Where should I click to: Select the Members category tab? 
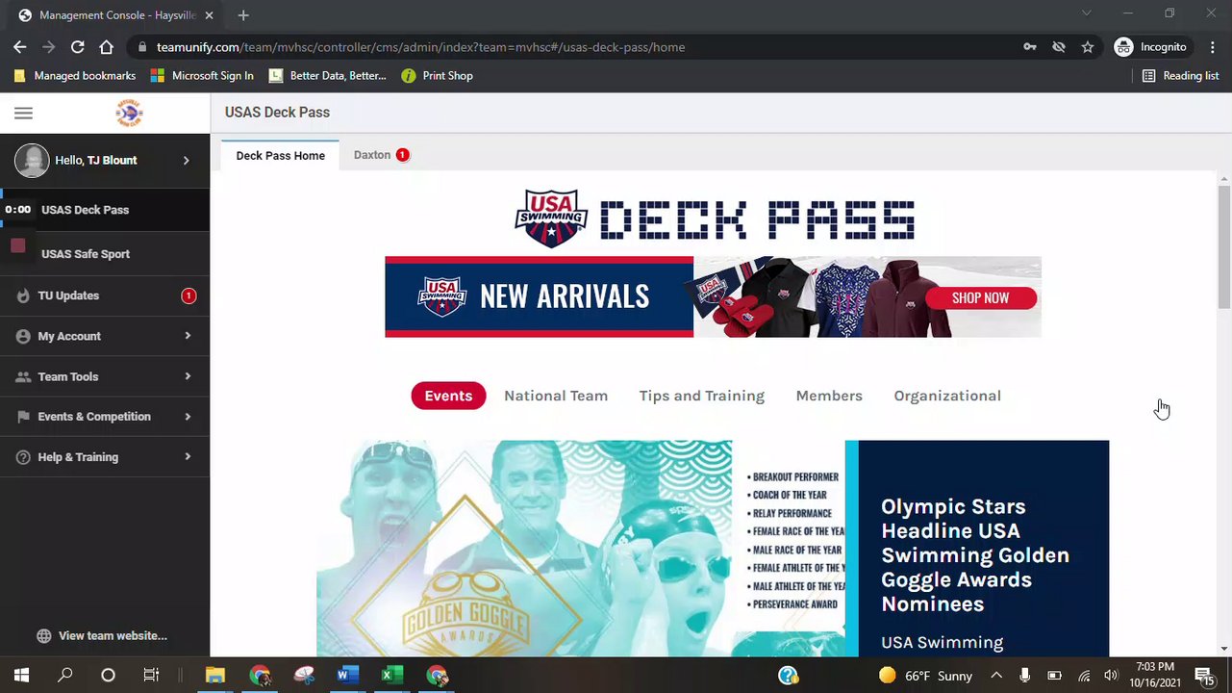[x=829, y=396]
